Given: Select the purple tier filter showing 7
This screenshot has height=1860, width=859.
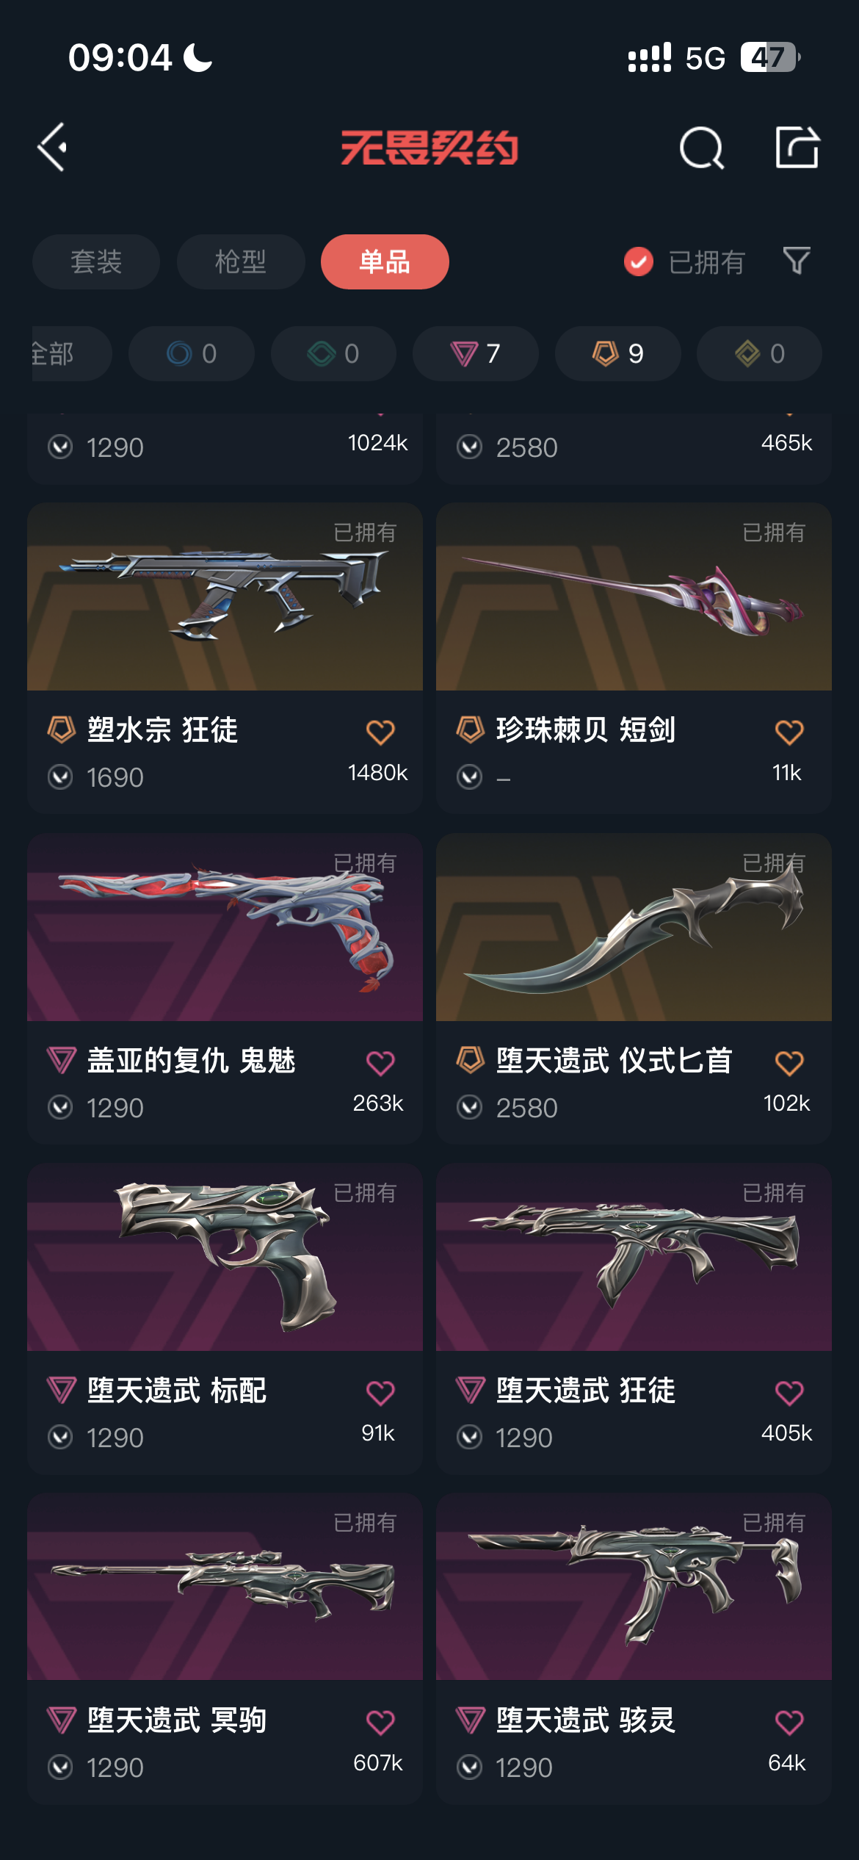Looking at the screenshot, I should coord(476,353).
